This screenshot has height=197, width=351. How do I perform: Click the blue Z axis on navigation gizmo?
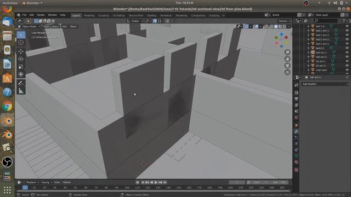click(281, 34)
